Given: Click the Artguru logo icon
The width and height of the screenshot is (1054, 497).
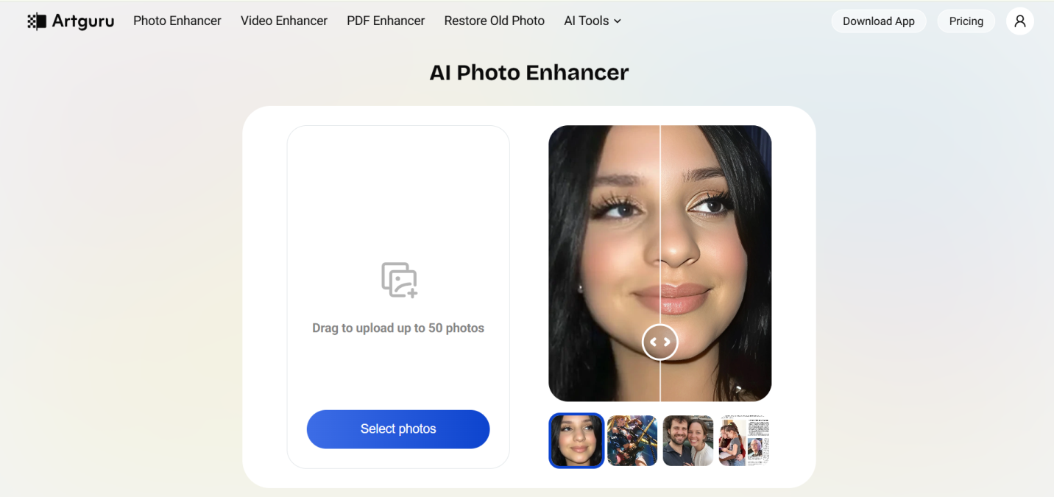Looking at the screenshot, I should pyautogui.click(x=36, y=21).
